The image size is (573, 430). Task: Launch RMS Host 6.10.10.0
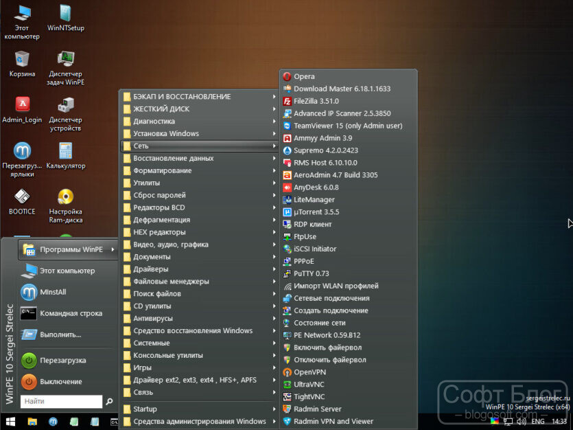click(348, 163)
